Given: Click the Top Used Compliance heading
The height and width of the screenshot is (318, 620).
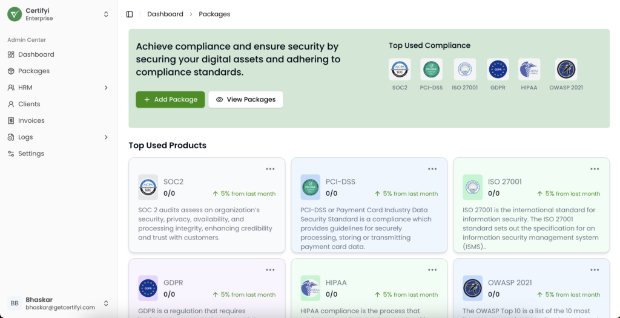Looking at the screenshot, I should pos(429,45).
